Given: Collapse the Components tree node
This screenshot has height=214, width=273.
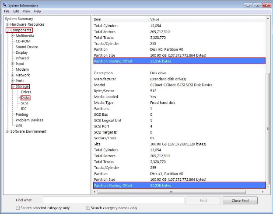Looking at the screenshot, I should point(7,30).
